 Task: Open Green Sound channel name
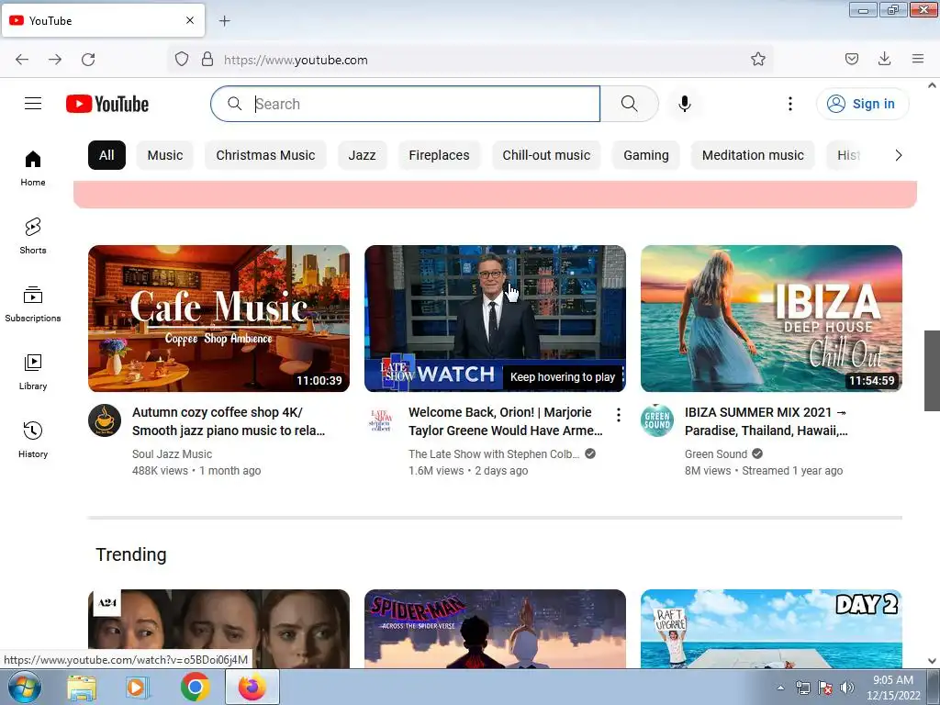716,453
